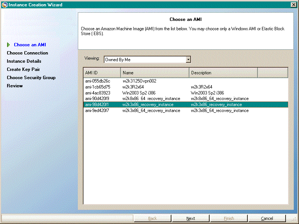The width and height of the screenshot is (299, 224).
Task: Open the Viewing dropdown arrow
Action: (x=188, y=60)
